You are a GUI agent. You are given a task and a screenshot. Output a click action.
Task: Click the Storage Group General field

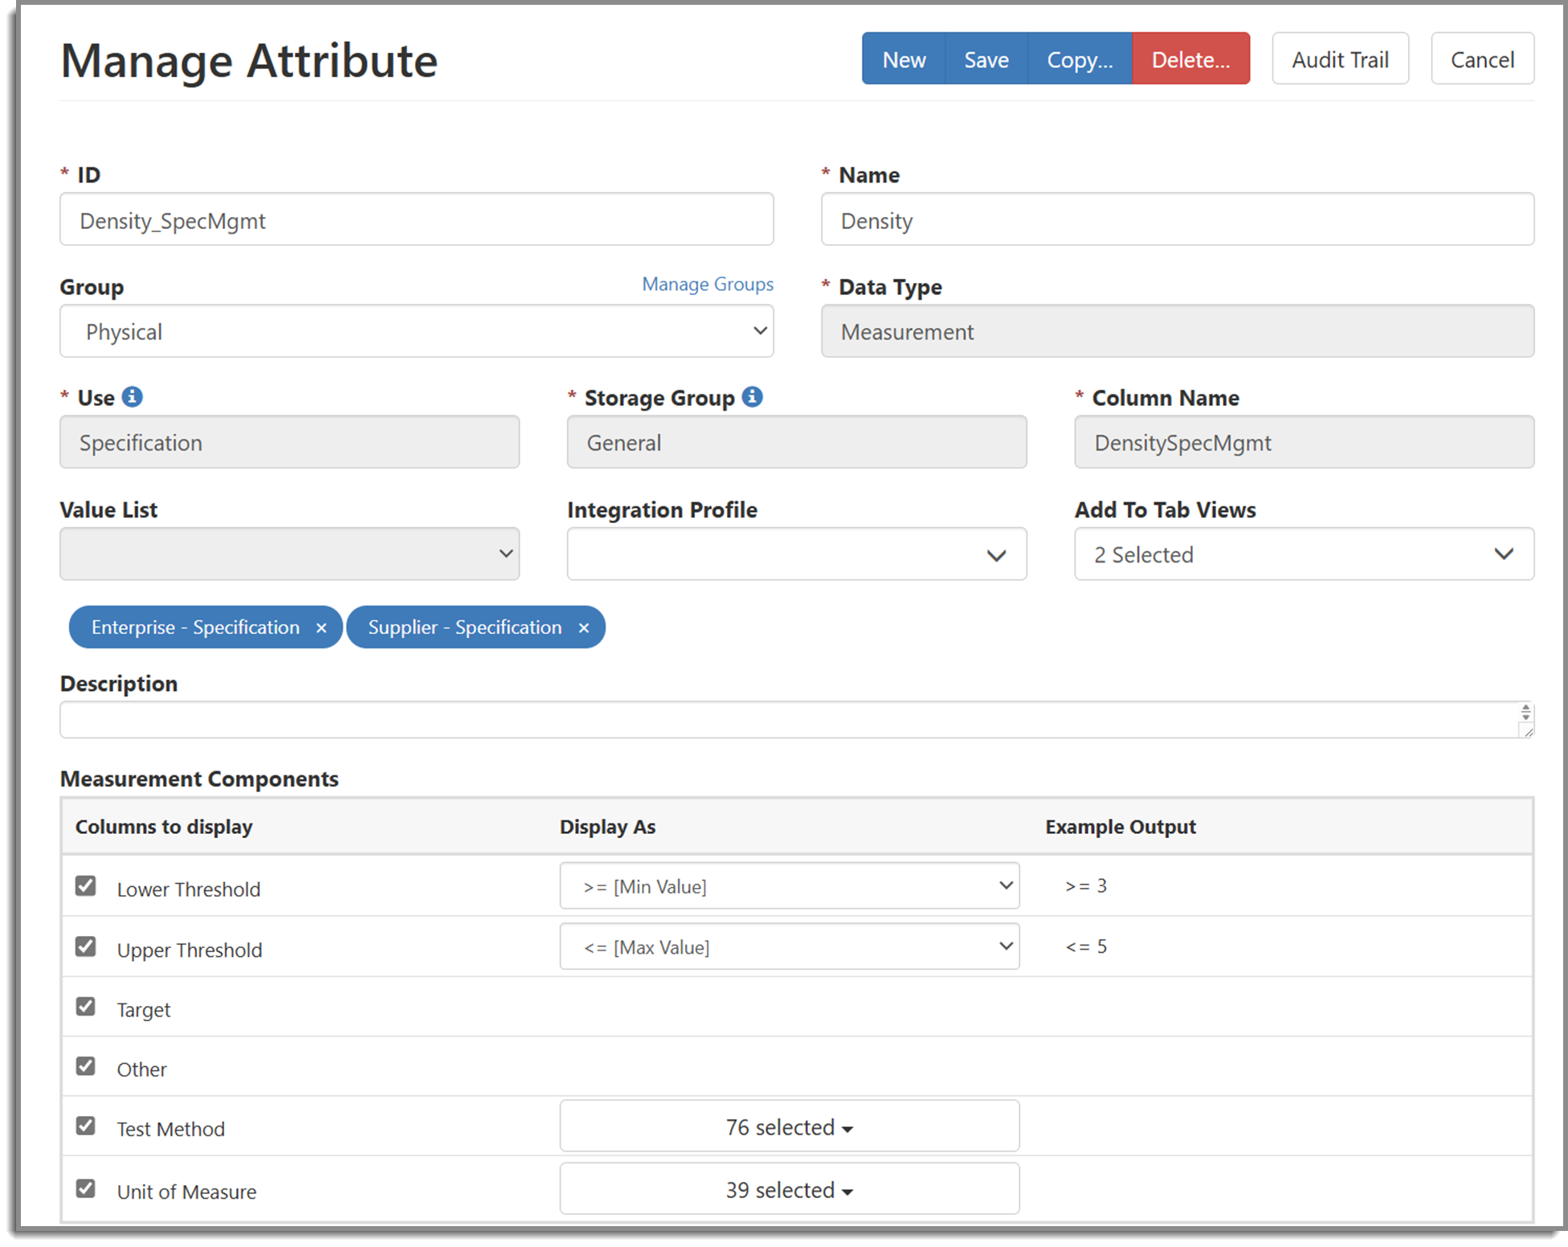click(x=797, y=442)
